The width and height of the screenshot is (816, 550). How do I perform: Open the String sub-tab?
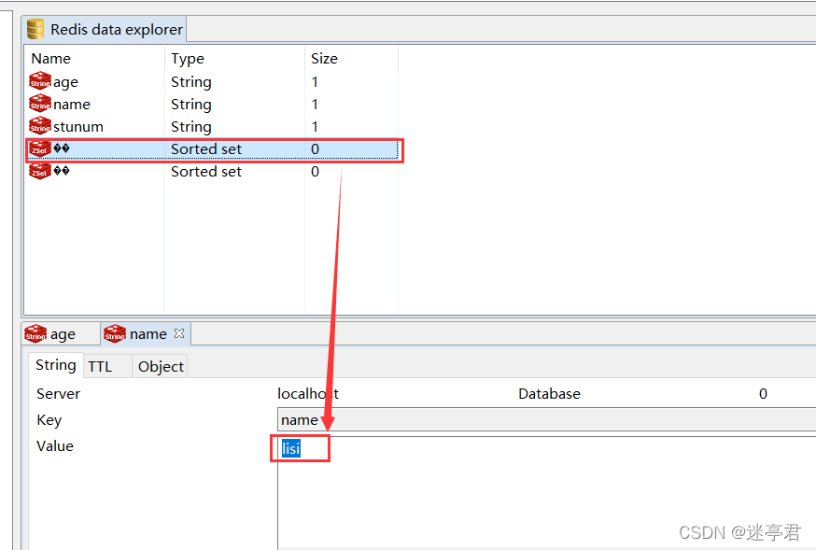(x=56, y=365)
